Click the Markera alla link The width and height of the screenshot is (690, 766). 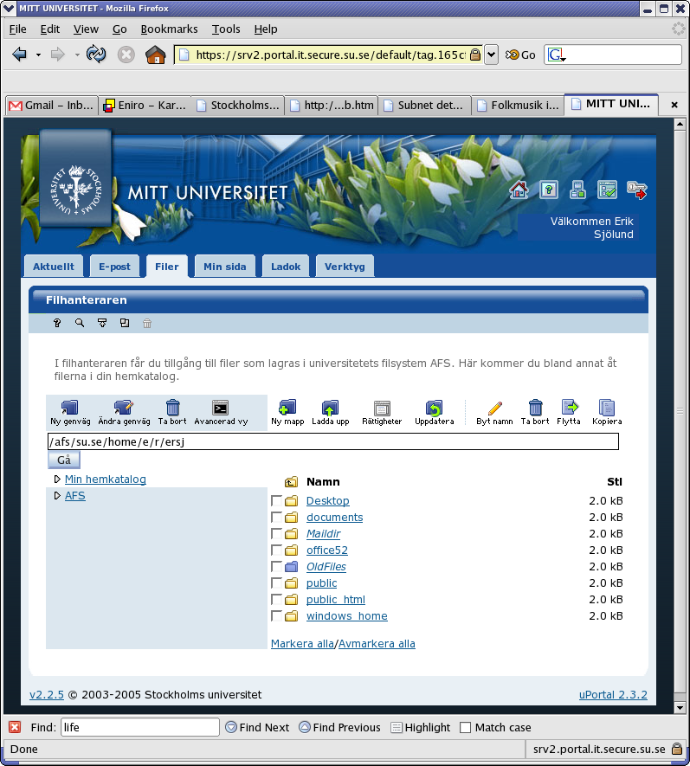(x=302, y=643)
